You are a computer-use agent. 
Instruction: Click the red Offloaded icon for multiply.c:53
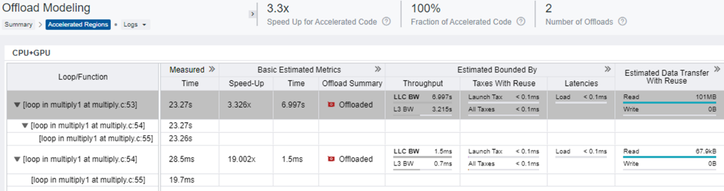click(330, 105)
